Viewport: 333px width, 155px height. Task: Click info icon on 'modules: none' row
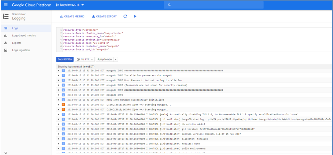coord(63,143)
